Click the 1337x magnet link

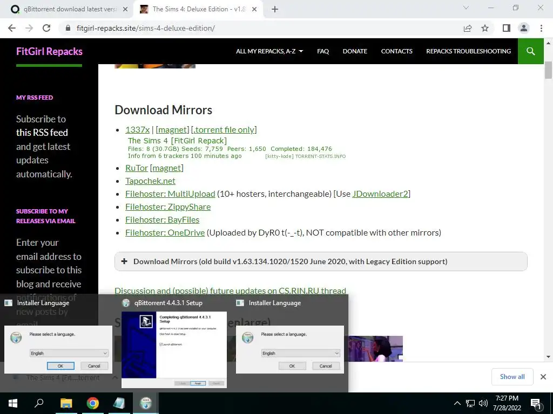tap(172, 129)
